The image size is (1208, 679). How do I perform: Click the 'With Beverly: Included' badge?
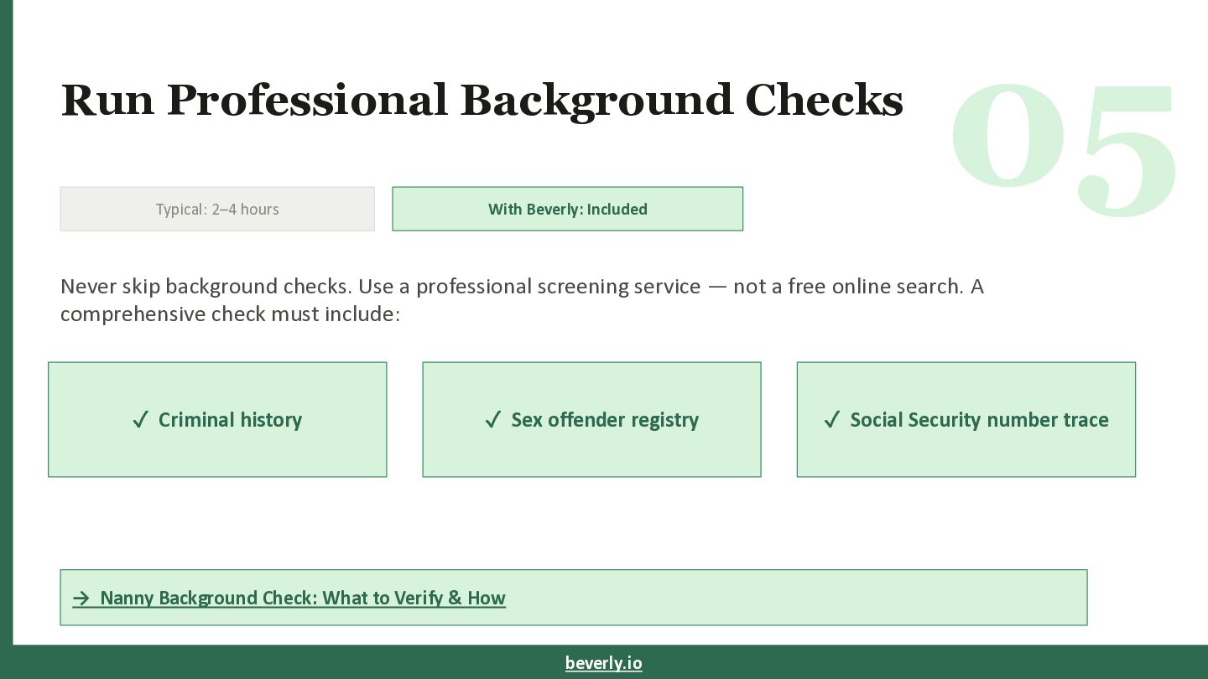point(568,209)
